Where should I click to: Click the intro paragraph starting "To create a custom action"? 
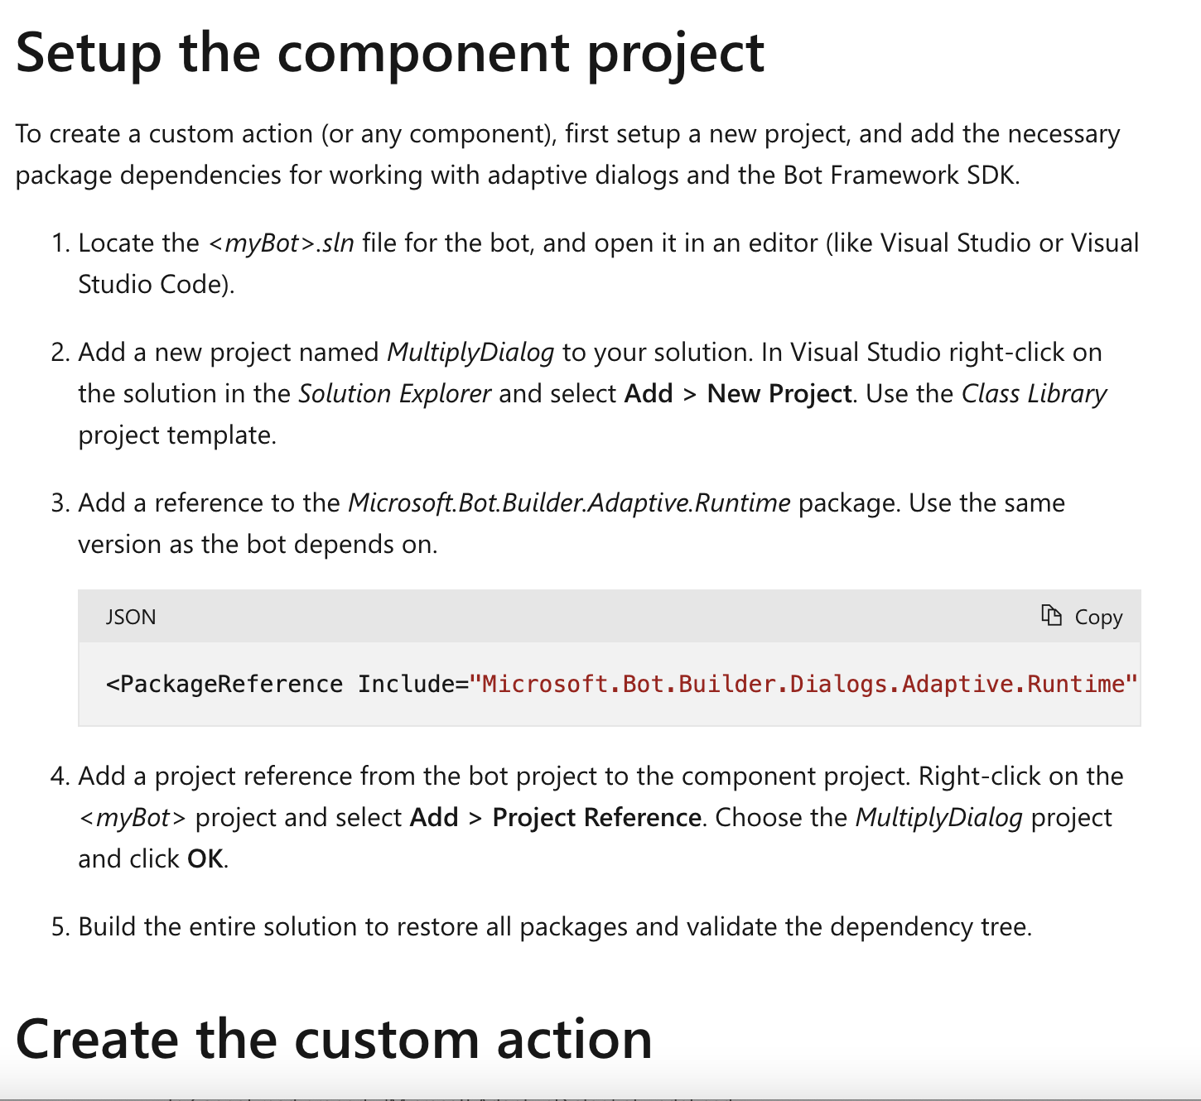pos(567,155)
